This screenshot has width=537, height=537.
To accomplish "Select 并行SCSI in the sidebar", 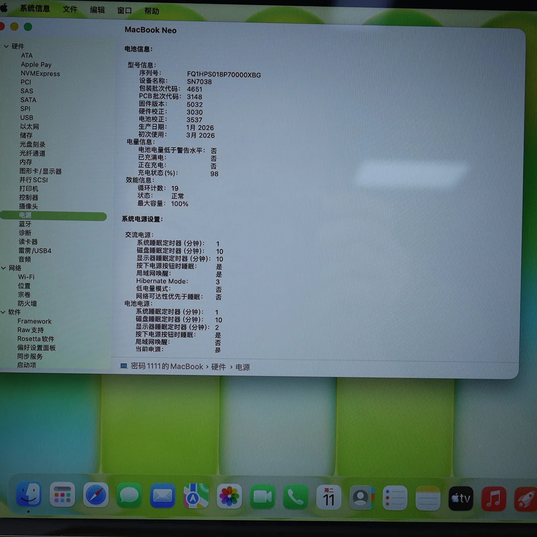I will point(34,180).
